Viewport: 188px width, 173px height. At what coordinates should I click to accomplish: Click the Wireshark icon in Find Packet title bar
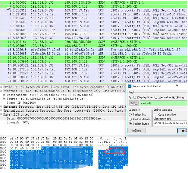[x=130, y=86]
